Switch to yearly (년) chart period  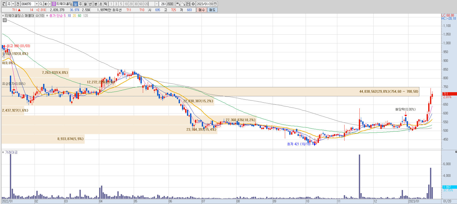coord(90,4)
